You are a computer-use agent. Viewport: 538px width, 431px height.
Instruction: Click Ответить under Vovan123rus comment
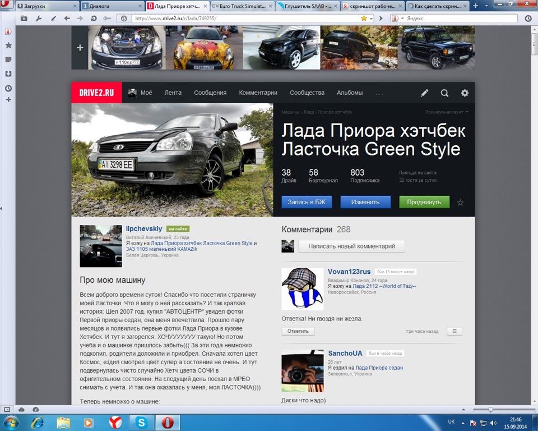click(x=298, y=331)
